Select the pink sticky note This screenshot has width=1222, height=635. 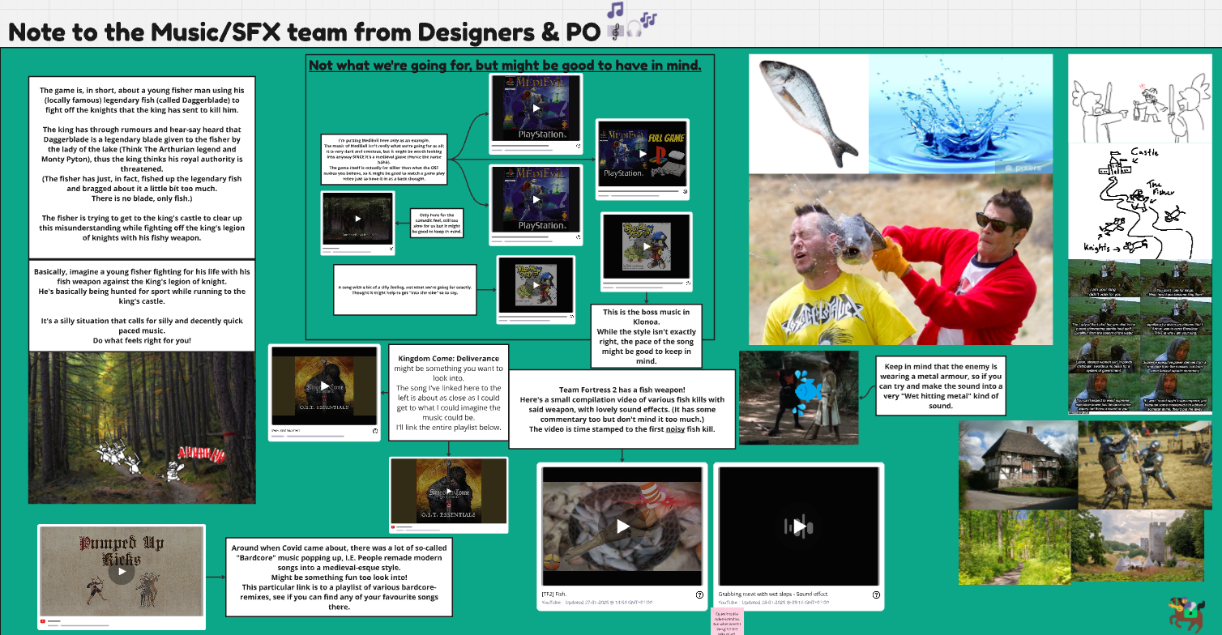[727, 620]
